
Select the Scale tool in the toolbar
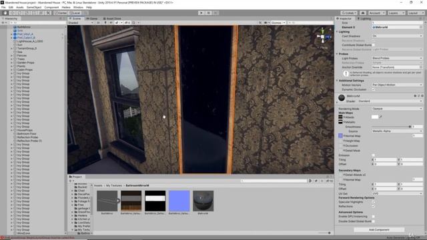pyautogui.click(x=27, y=13)
